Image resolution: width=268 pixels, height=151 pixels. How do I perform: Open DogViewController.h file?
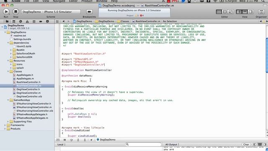pos(28,89)
